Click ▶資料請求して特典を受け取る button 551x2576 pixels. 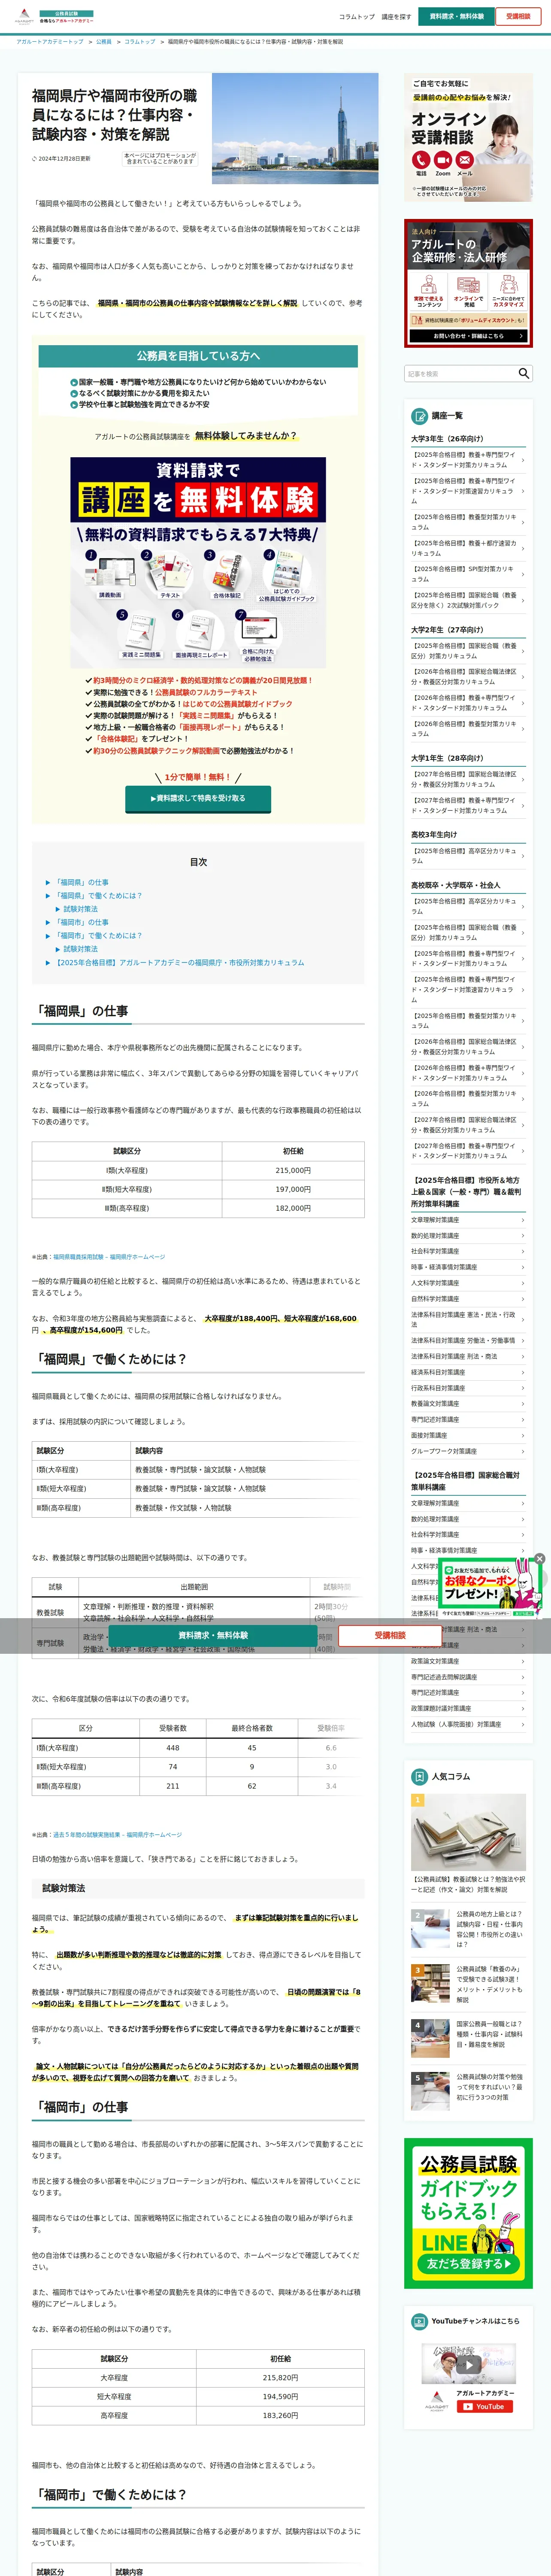[x=198, y=798]
